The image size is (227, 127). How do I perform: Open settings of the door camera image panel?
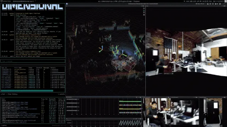point(225,97)
